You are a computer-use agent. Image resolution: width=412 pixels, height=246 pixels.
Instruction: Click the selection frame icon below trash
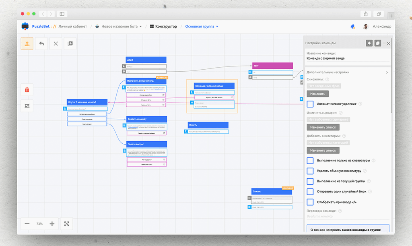pos(27,106)
